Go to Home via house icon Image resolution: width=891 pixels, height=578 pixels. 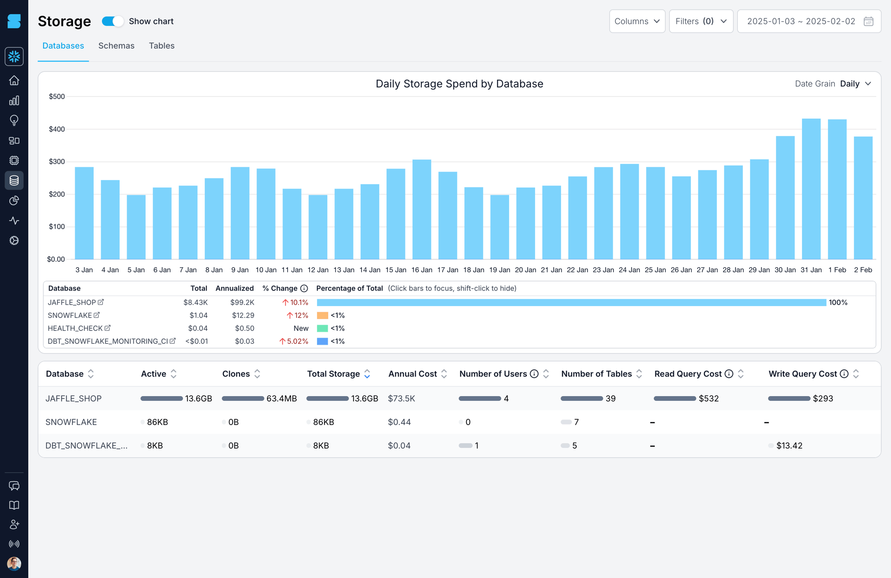(x=14, y=80)
